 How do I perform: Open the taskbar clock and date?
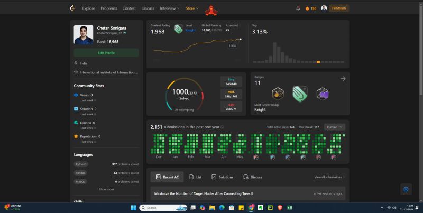(x=407, y=208)
